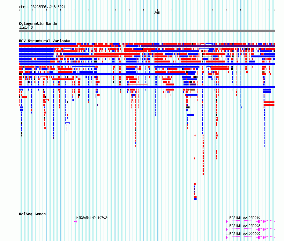
Task: Open the RefSeq Genes track title
Action: [x=32, y=214]
